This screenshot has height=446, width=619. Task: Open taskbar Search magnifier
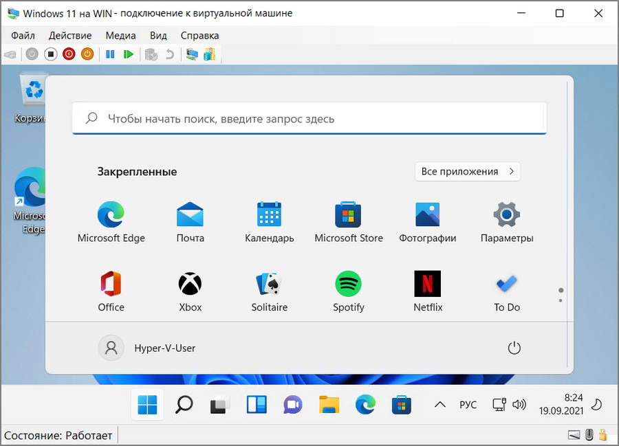(x=184, y=405)
